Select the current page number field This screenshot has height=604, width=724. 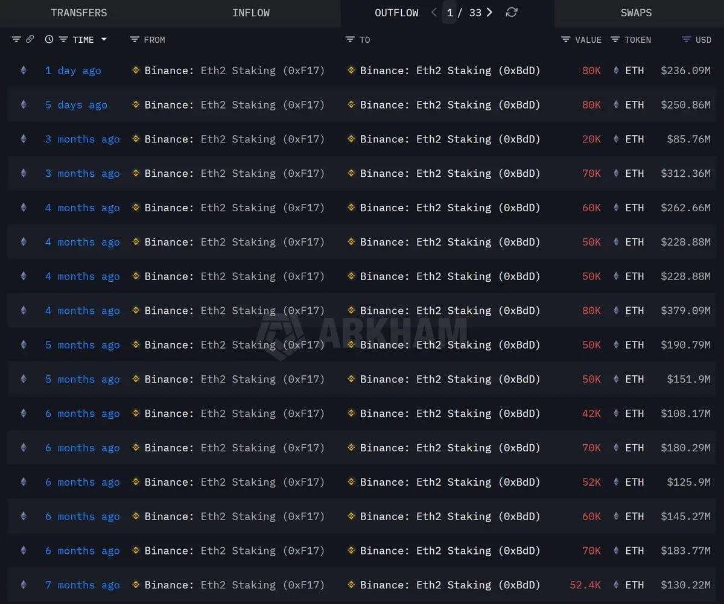click(x=449, y=12)
